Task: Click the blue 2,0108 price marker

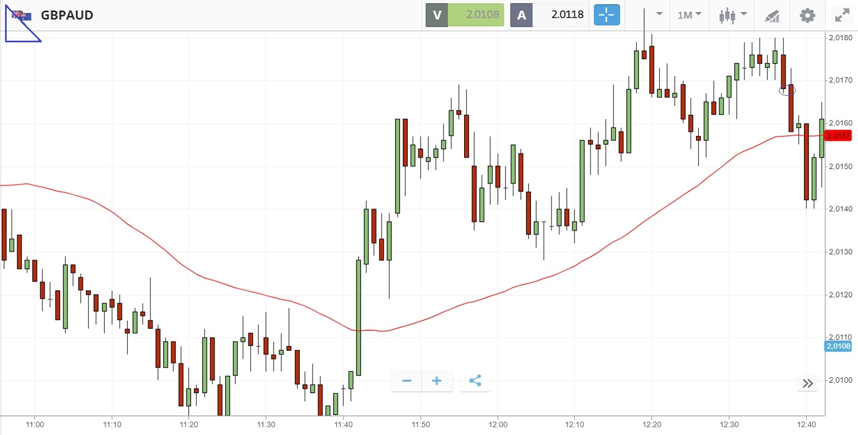Action: (839, 346)
